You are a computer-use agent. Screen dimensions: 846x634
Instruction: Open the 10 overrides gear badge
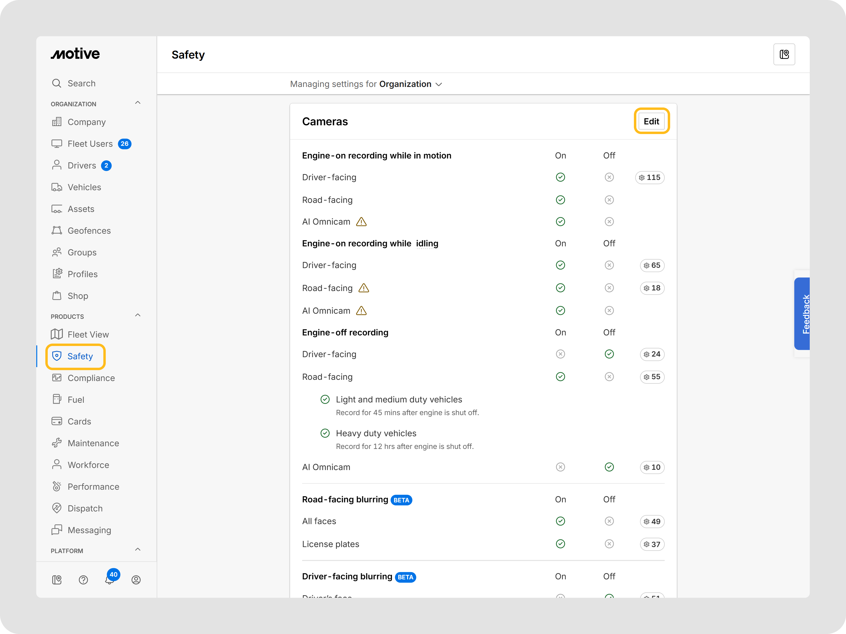(x=652, y=467)
